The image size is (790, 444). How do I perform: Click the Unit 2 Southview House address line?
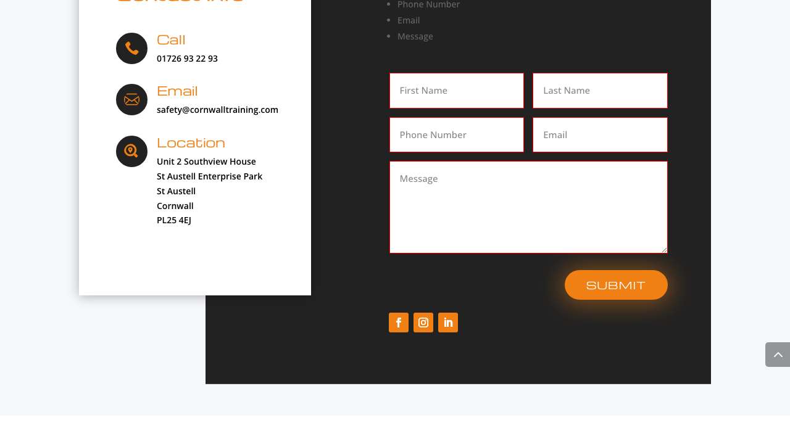(206, 162)
